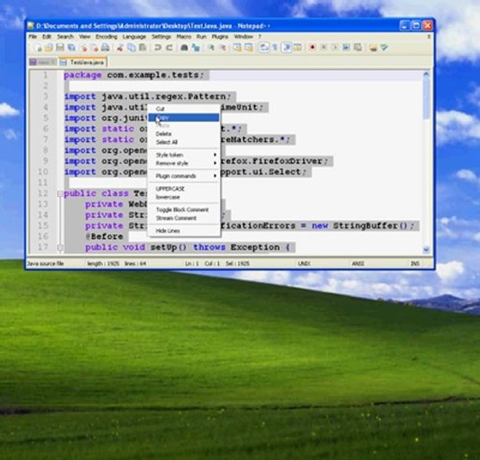Click the Zoom Out magnifier icon
Screen dimensions: 480x460
tap(222, 48)
